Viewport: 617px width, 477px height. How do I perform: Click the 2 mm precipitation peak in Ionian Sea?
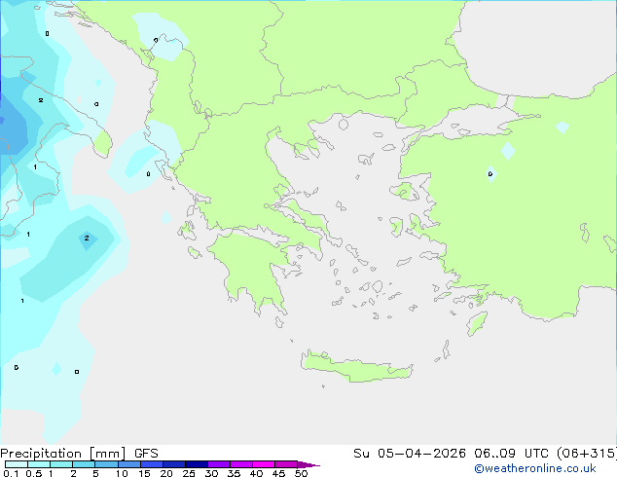[87, 238]
